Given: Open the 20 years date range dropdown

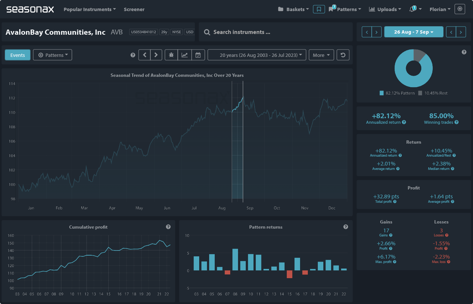Looking at the screenshot, I should [x=257, y=55].
